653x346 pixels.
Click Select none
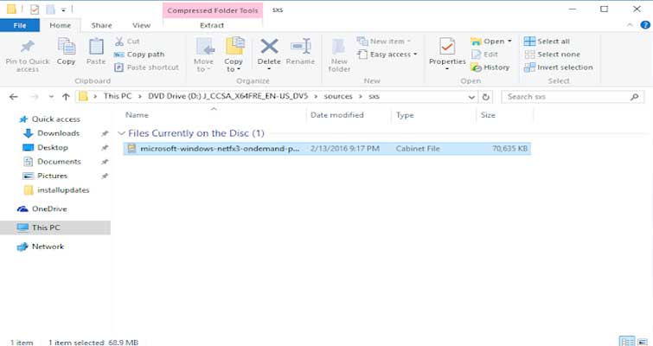552,54
